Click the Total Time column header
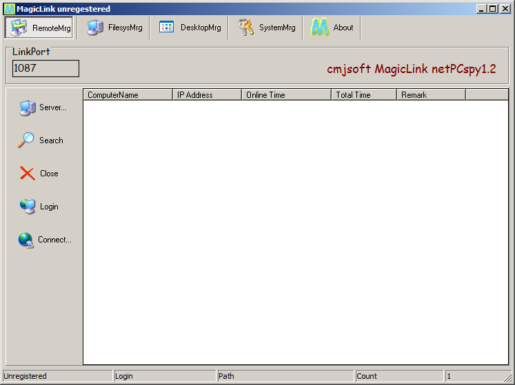Viewport: 515px width, 385px height. [363, 95]
